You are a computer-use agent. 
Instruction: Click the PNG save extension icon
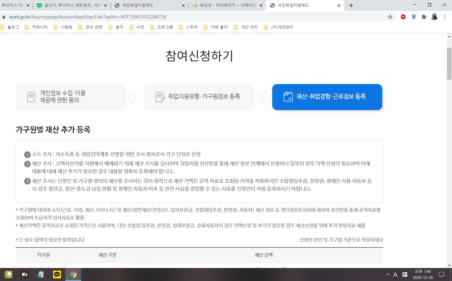pos(413,17)
